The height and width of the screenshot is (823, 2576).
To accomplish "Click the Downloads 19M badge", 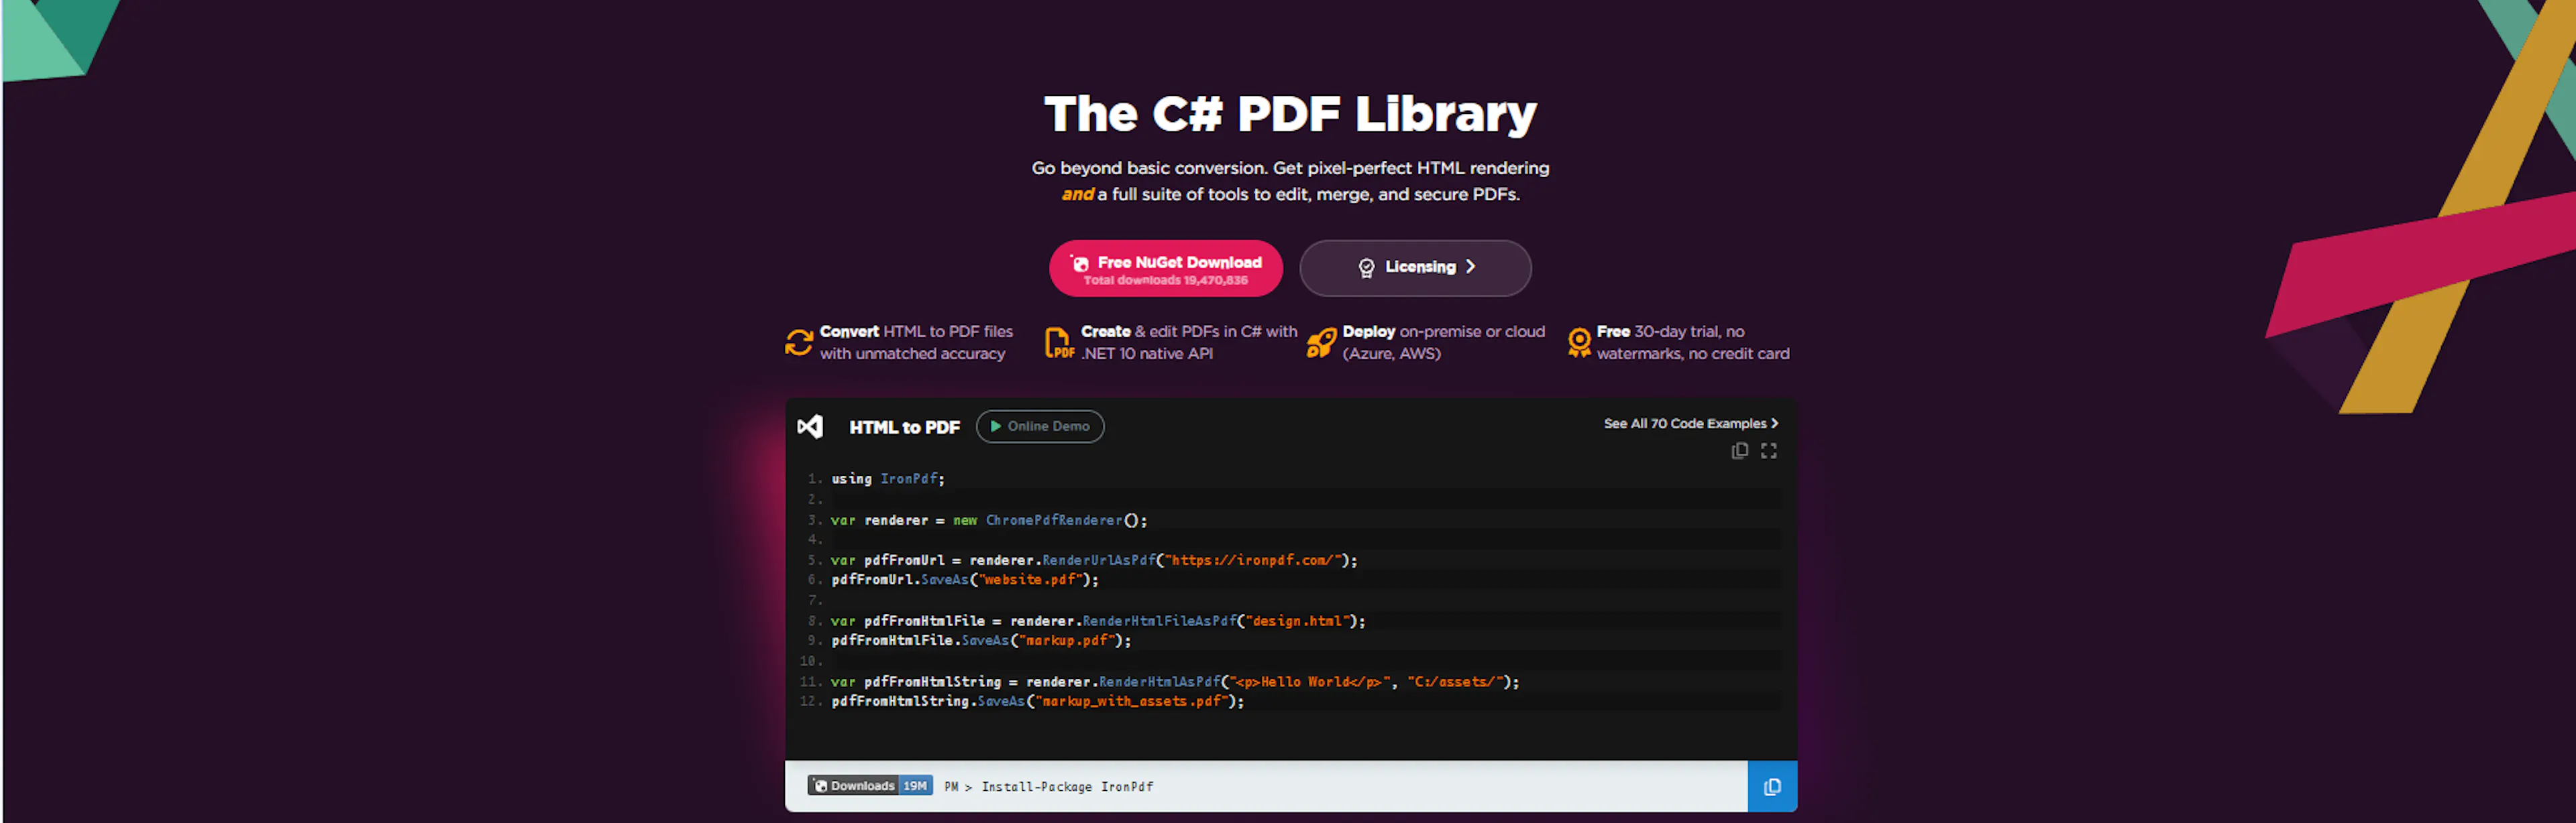I will [870, 786].
